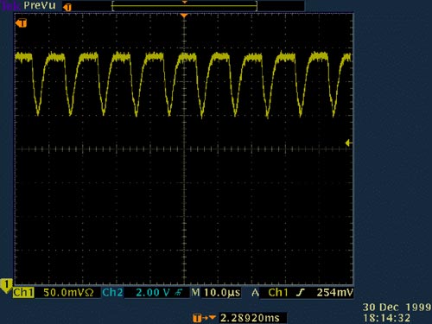Click the orange T delay icon at the bottom

pos(204,318)
